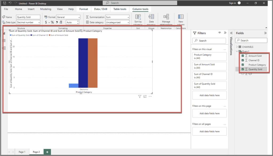
Task: Open Model view from the left sidebar
Action: tap(4, 48)
